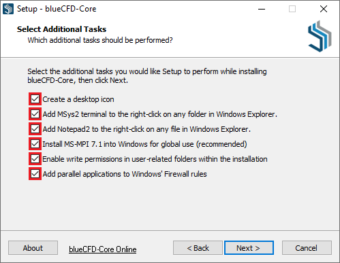This screenshot has width=340, height=263.
Task: Cancel the blueCFD-Core setup
Action: (307, 248)
